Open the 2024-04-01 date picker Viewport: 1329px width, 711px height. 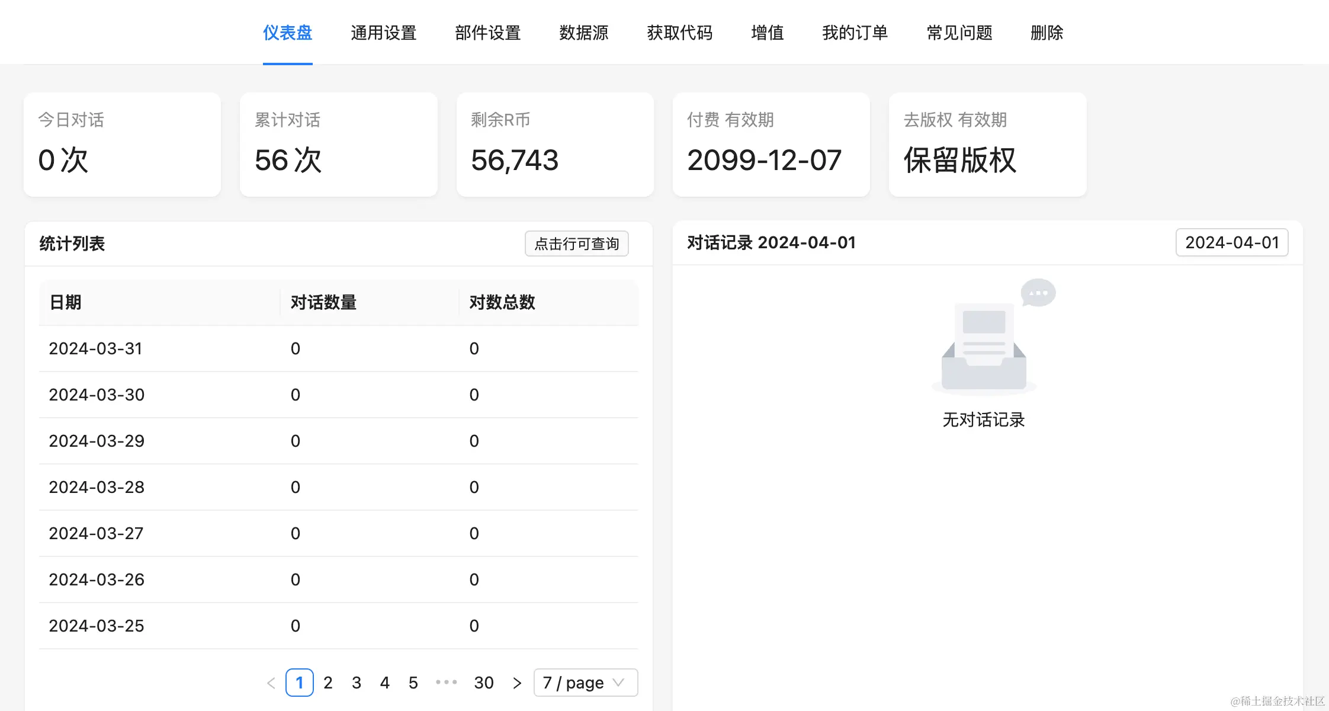[x=1232, y=242]
